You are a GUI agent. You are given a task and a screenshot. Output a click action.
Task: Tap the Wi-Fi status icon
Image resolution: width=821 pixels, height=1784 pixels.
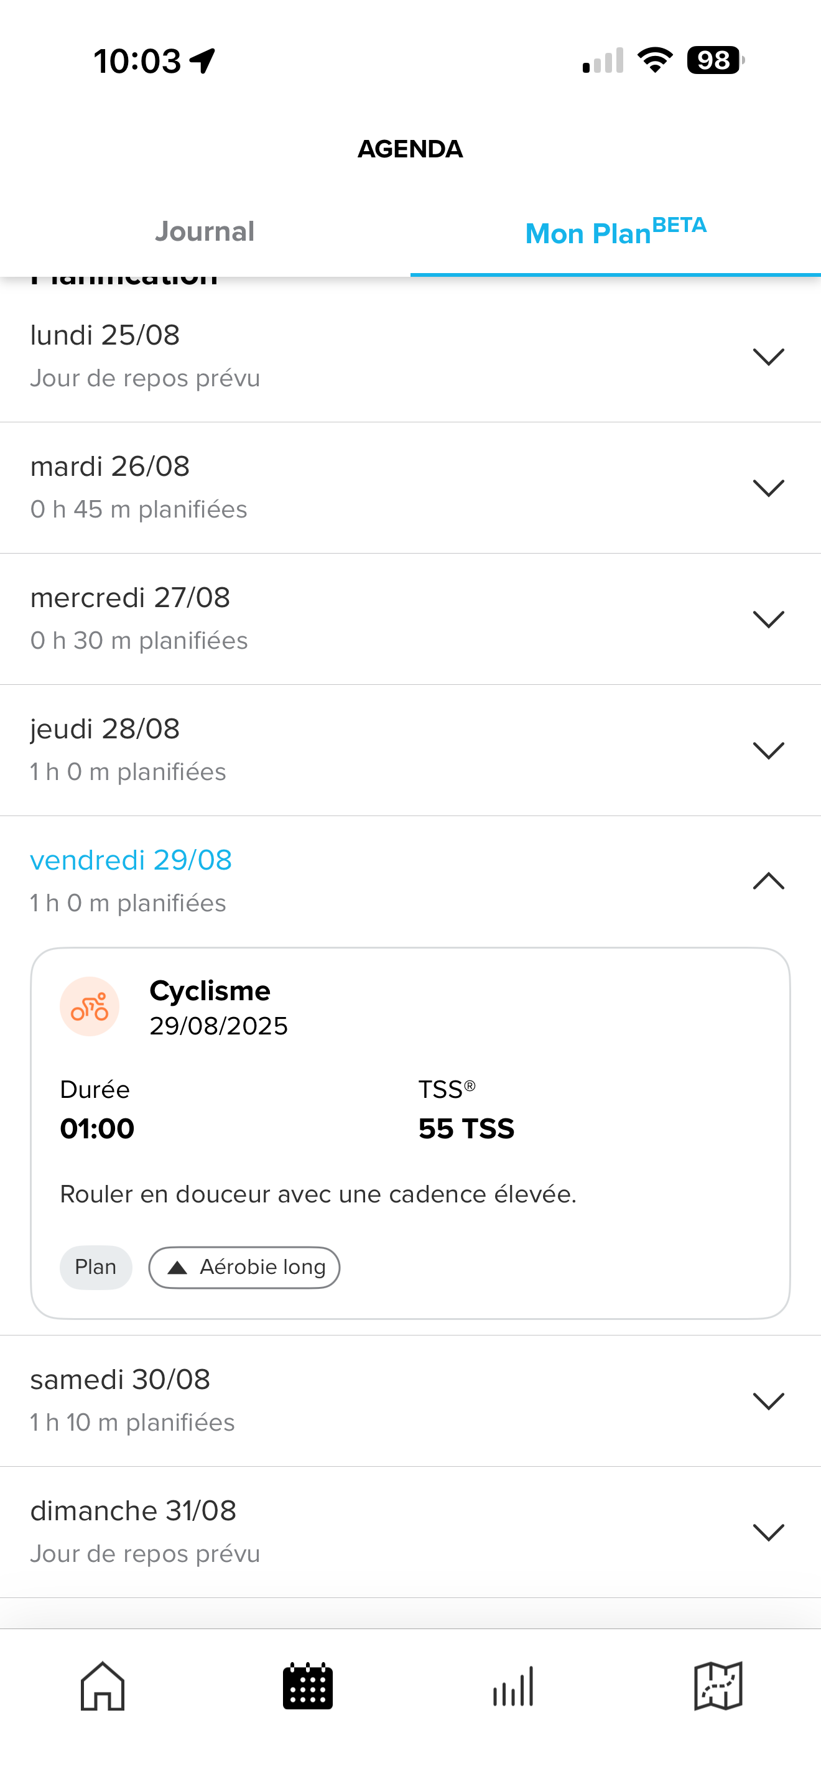coord(655,60)
